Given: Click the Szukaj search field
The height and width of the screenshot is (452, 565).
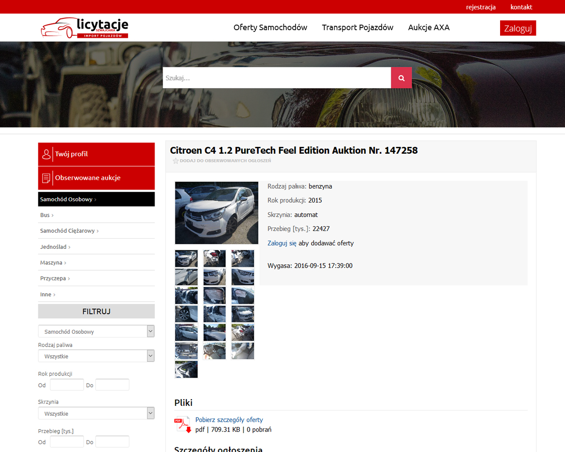Looking at the screenshot, I should [277, 78].
